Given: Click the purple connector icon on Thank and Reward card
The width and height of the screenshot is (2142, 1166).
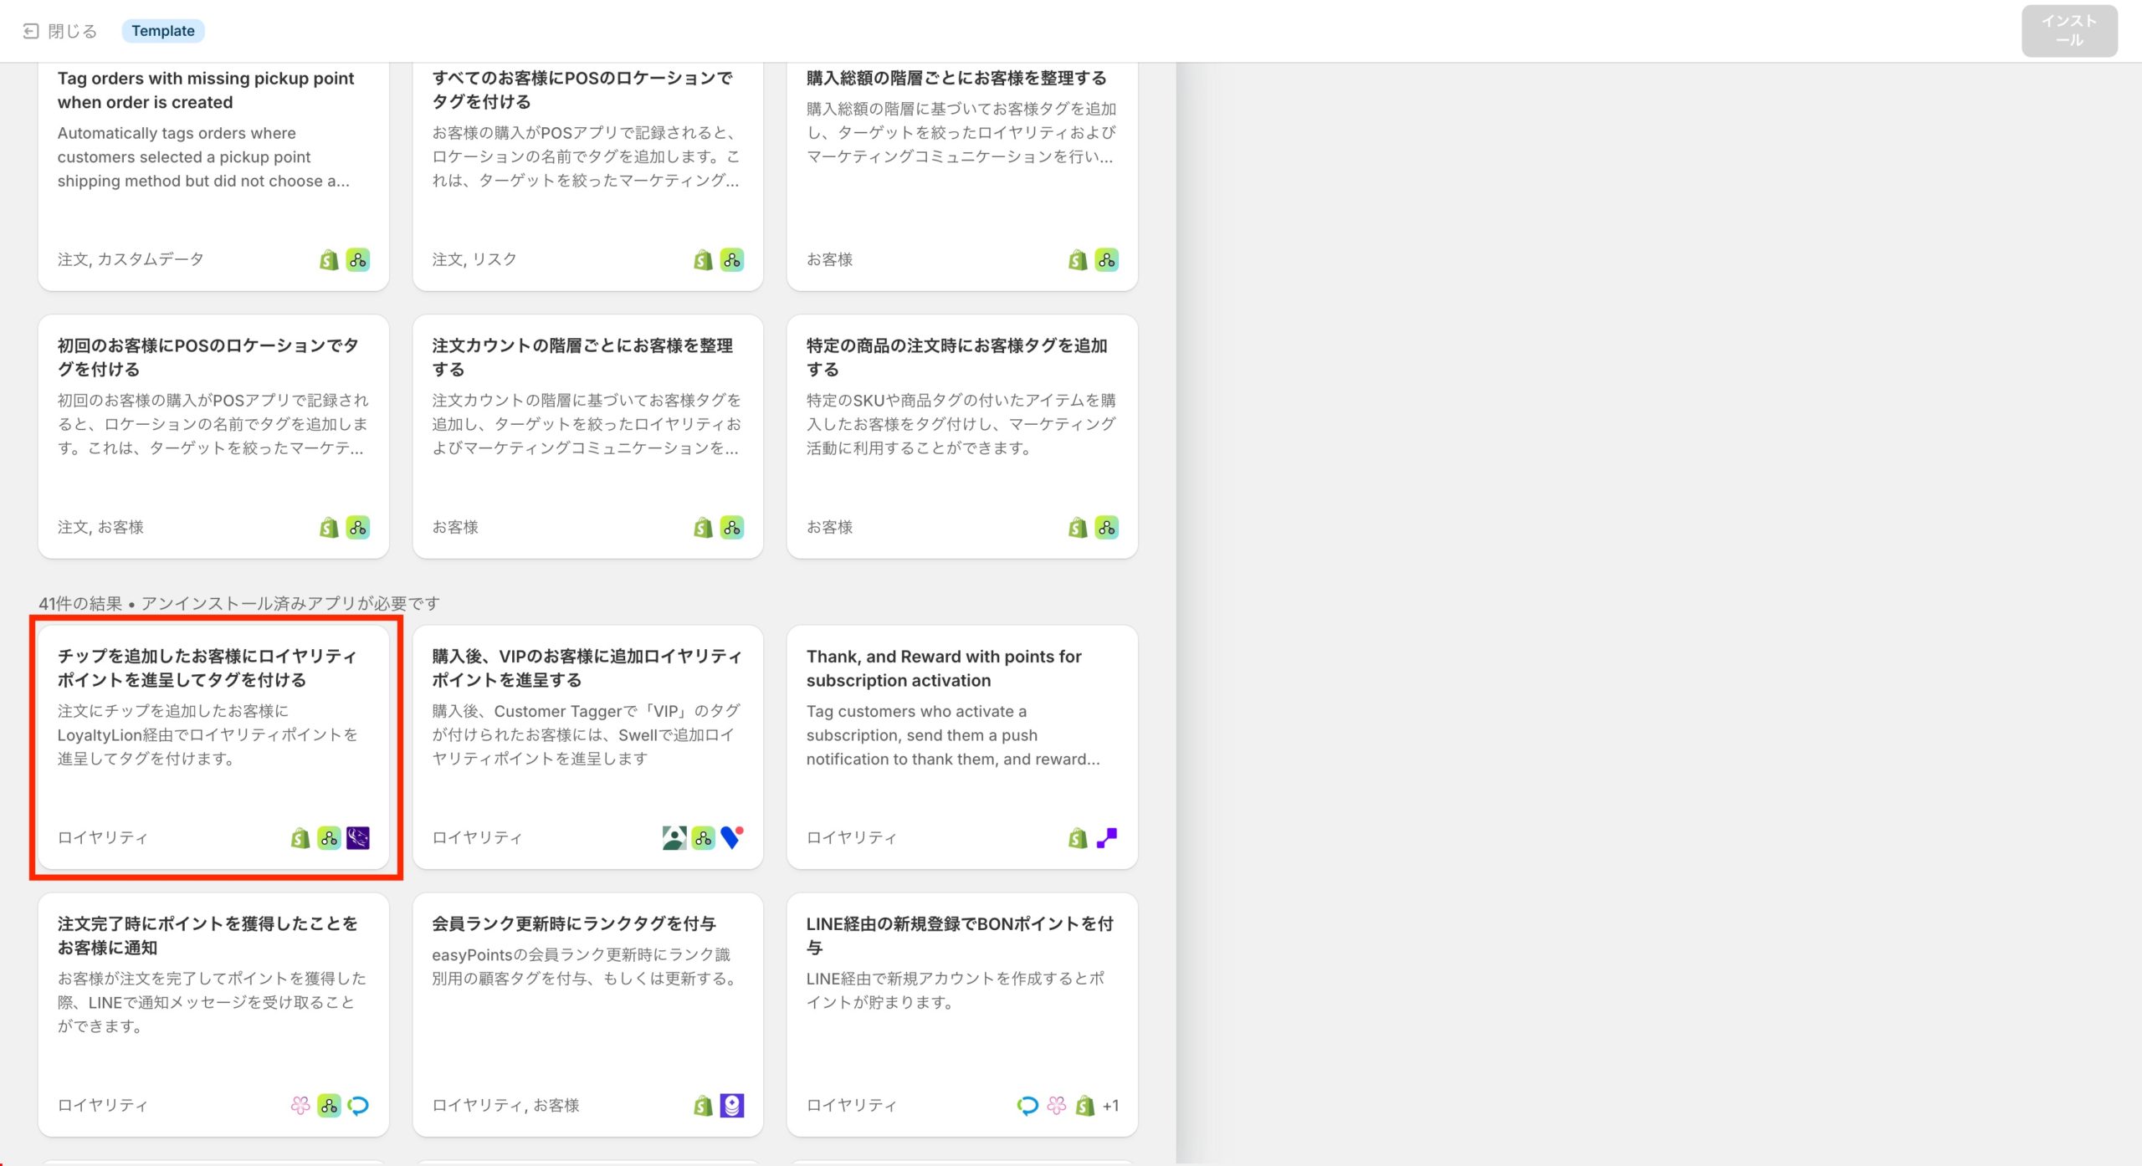Looking at the screenshot, I should click(1106, 837).
